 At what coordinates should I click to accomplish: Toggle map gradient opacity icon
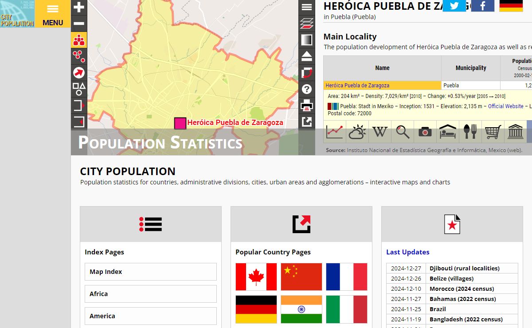pos(307,40)
